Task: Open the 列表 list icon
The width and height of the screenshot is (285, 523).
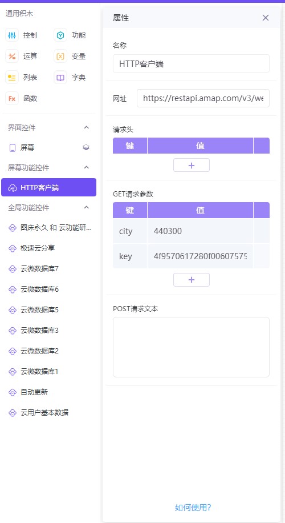Action: point(12,78)
